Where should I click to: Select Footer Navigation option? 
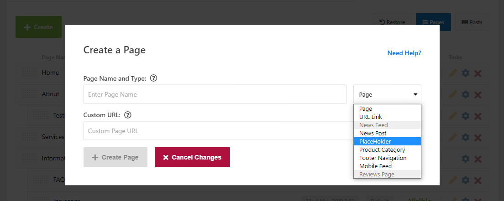click(387, 158)
